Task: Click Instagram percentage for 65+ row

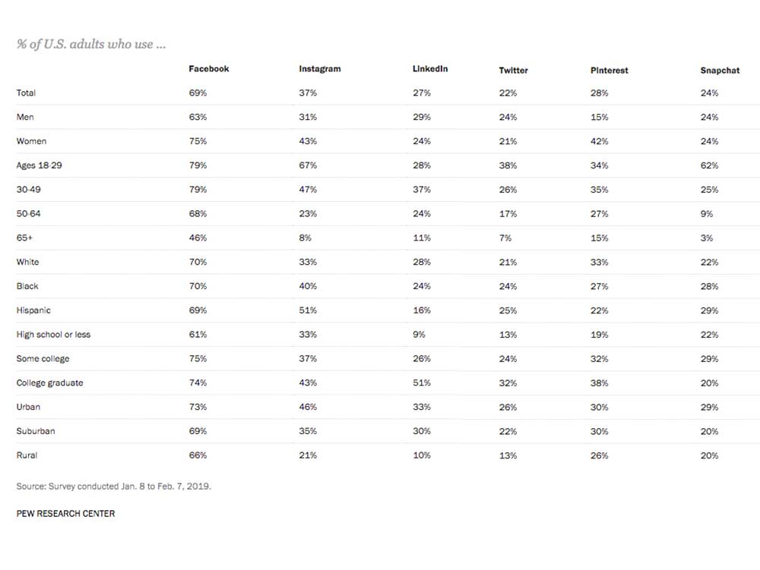Action: click(x=305, y=238)
